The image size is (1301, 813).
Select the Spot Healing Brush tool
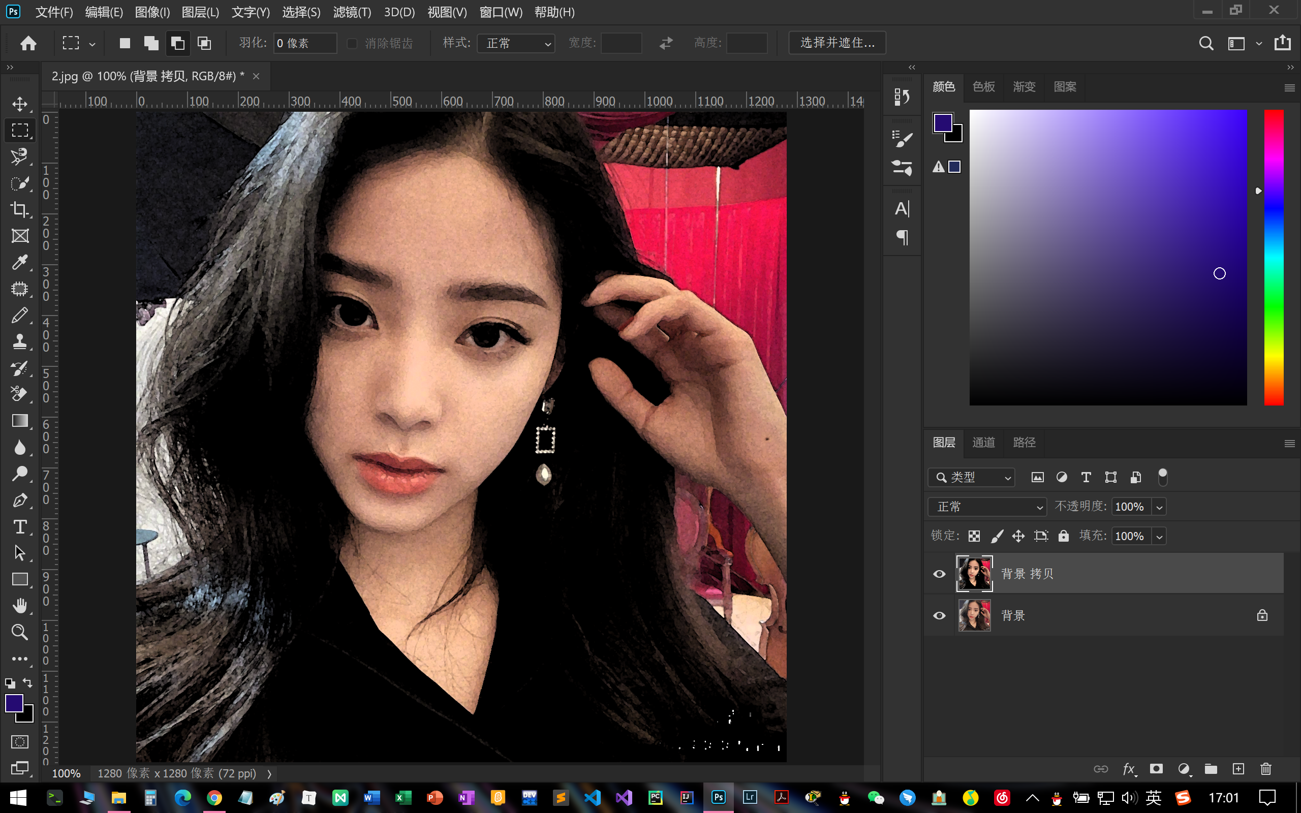(x=20, y=289)
